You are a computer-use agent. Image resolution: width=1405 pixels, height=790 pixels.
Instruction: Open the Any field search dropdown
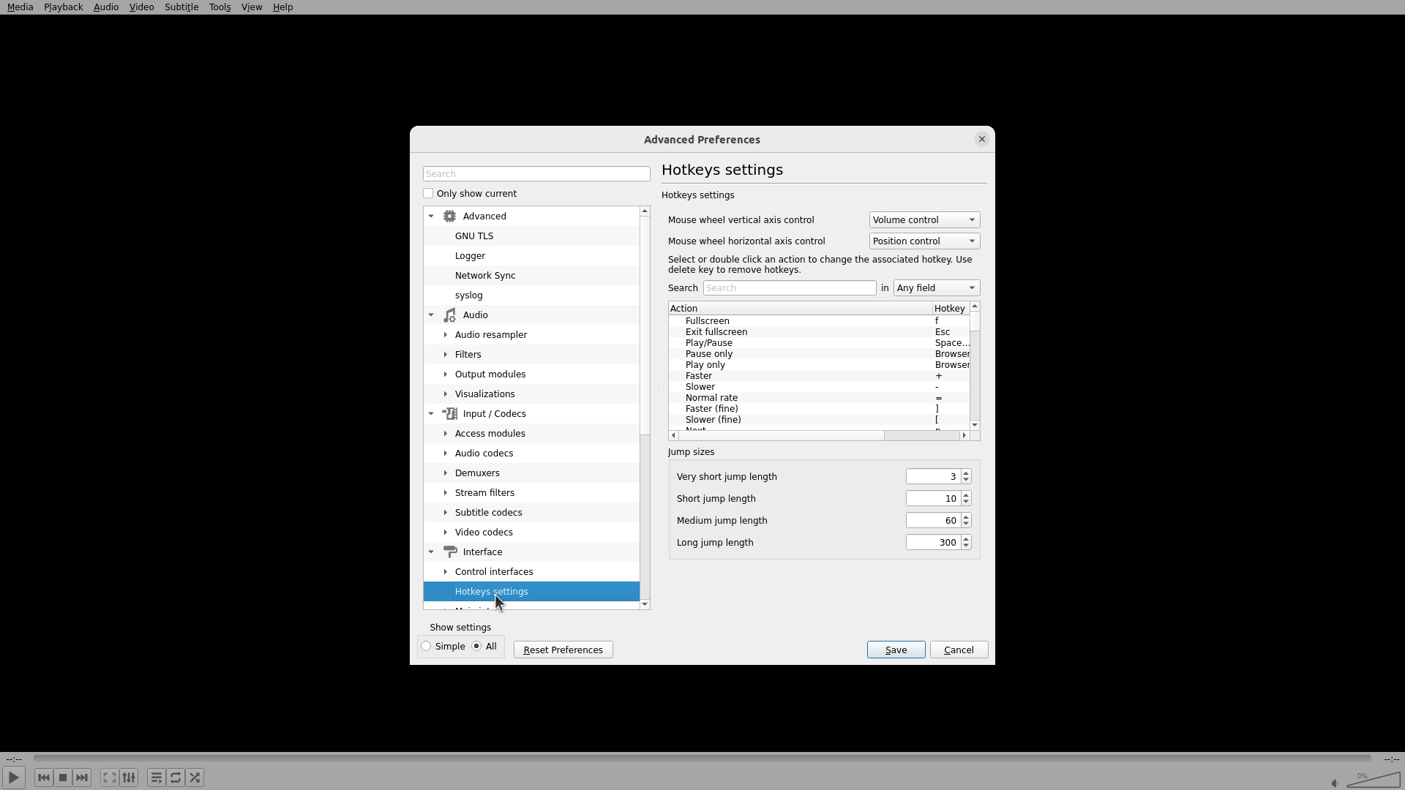[936, 288]
